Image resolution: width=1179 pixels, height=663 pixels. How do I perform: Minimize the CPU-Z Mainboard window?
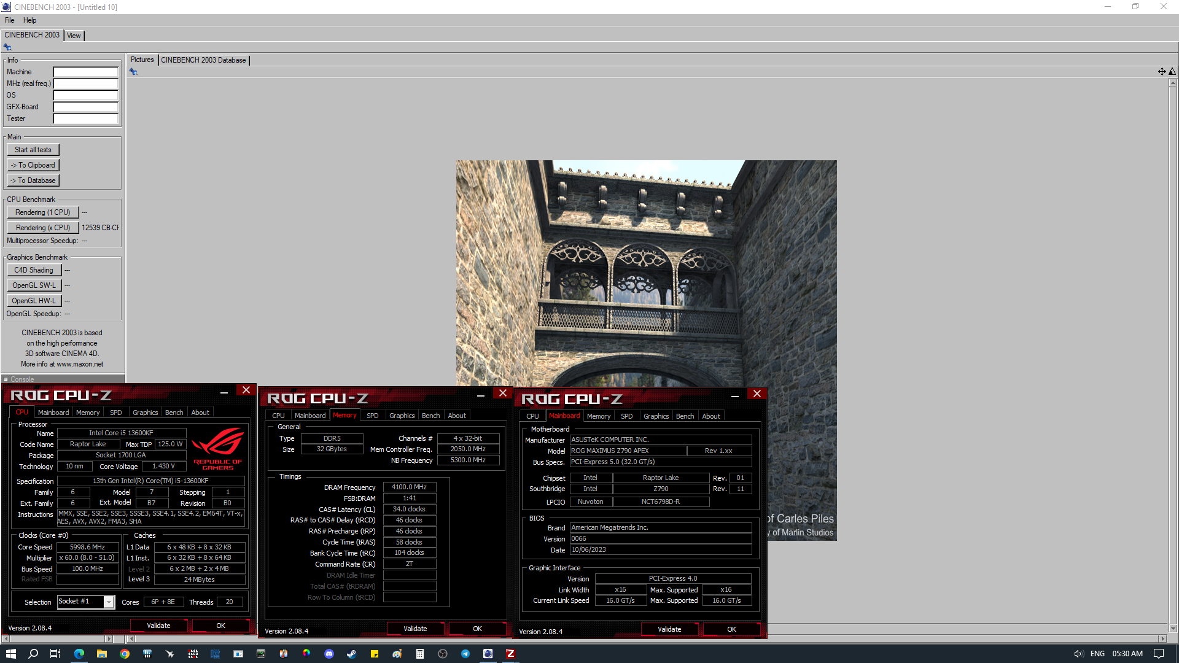735,395
